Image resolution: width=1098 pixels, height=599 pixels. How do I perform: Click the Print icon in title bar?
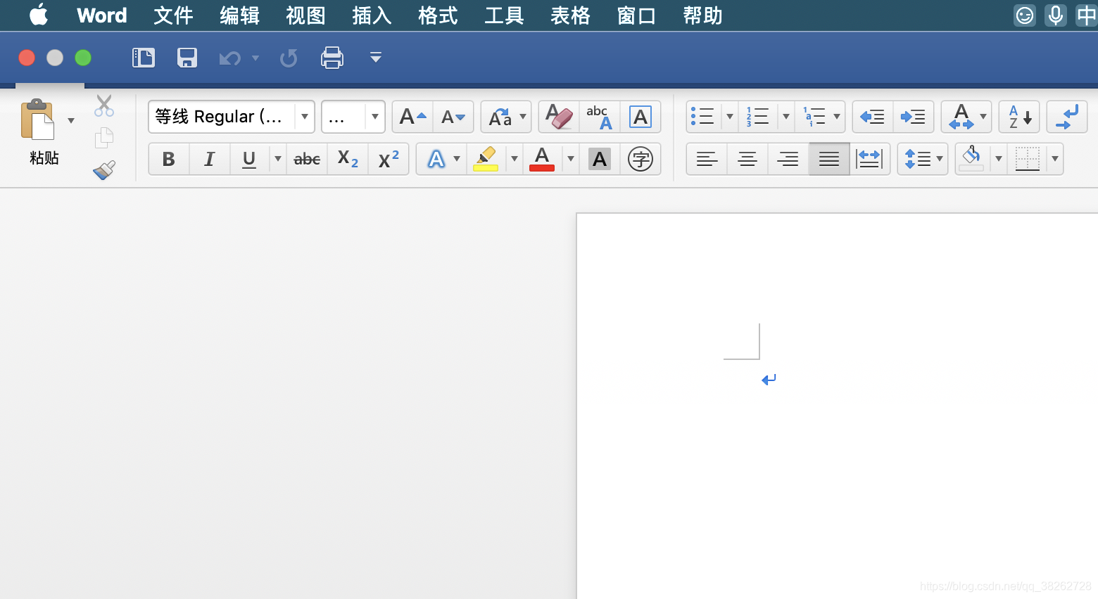click(332, 58)
